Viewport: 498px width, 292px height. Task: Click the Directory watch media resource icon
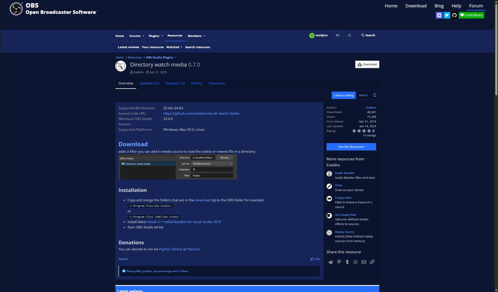(121, 66)
